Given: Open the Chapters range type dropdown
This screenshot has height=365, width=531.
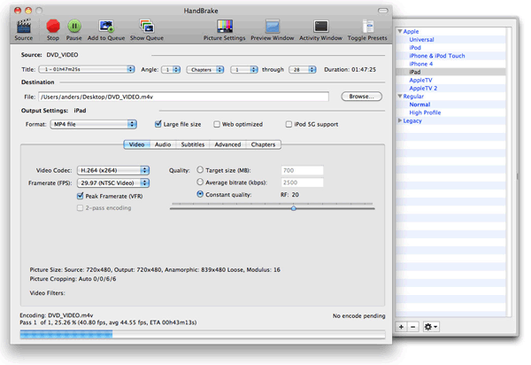Looking at the screenshot, I should tap(205, 69).
